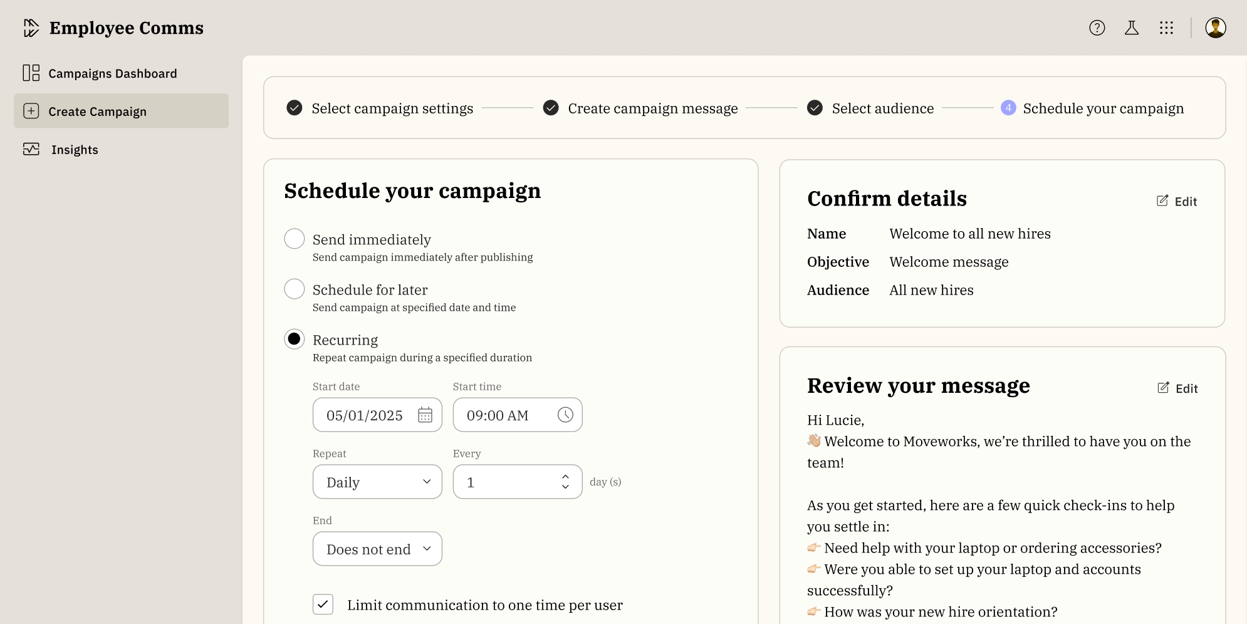Go back to the Select audience step

[x=882, y=108]
